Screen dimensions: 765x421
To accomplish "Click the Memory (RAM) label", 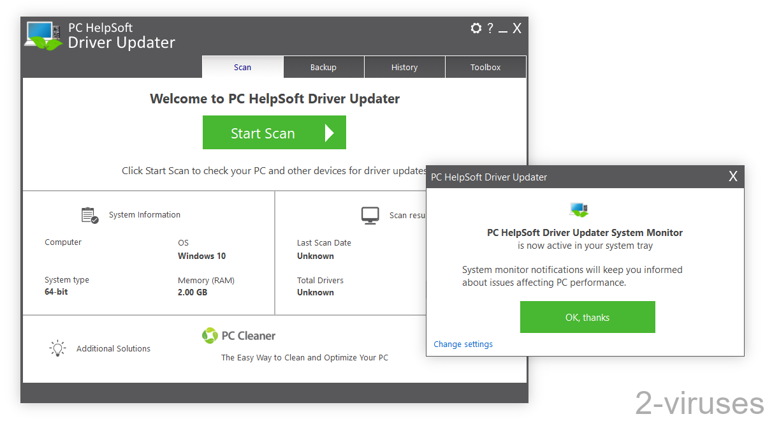I will [206, 281].
